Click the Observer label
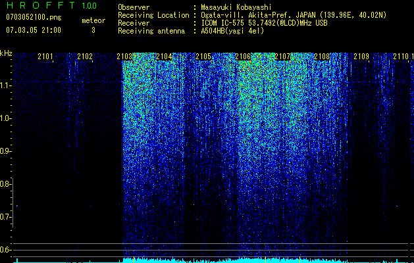The width and height of the screenshot is (414, 263). (134, 7)
